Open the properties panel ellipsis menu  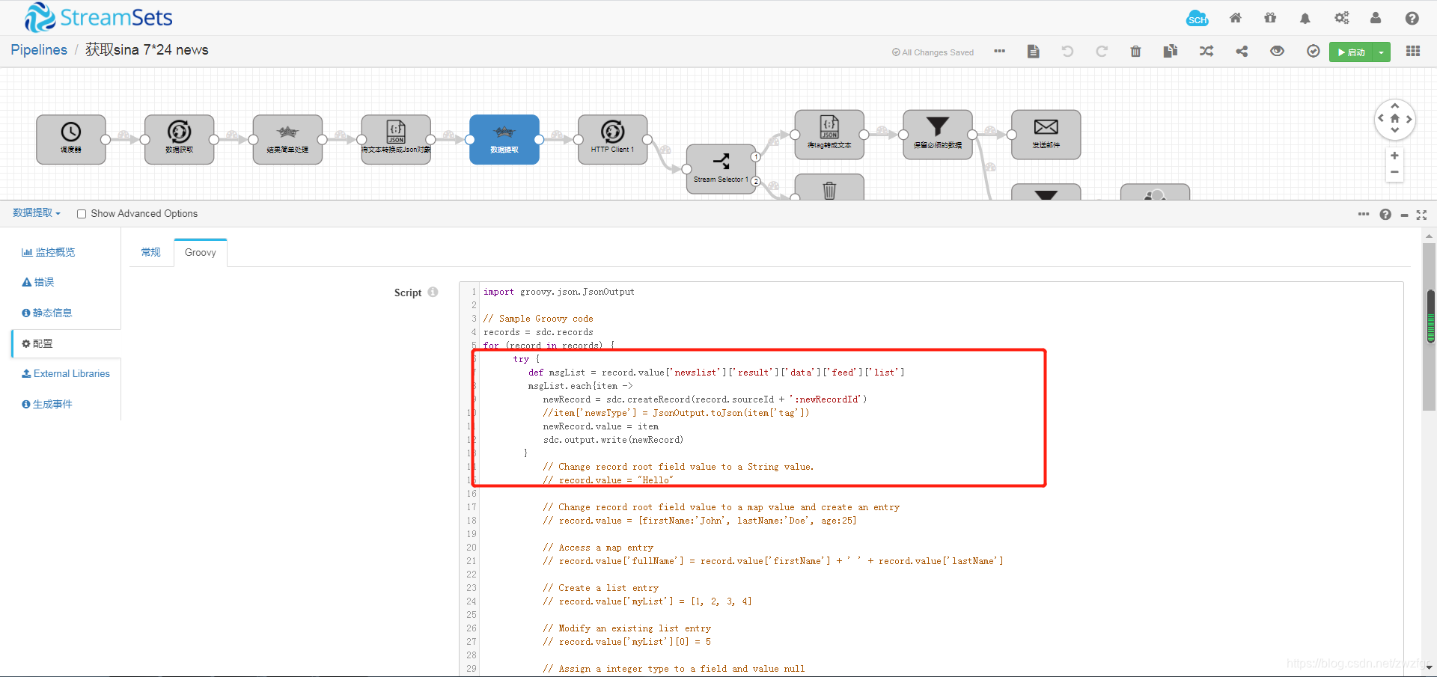(1364, 214)
